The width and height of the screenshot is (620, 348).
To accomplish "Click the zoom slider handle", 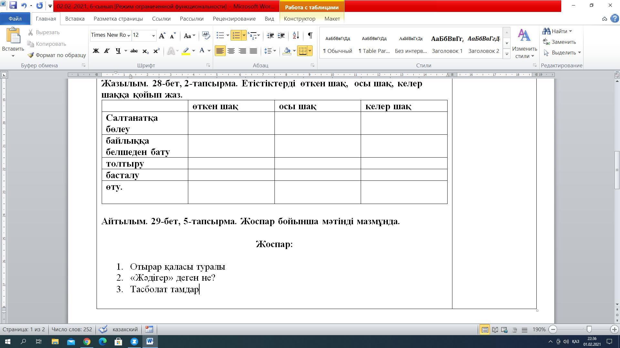I will [x=589, y=329].
